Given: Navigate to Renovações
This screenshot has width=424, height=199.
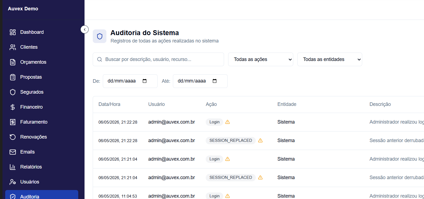Looking at the screenshot, I should [x=42, y=137].
